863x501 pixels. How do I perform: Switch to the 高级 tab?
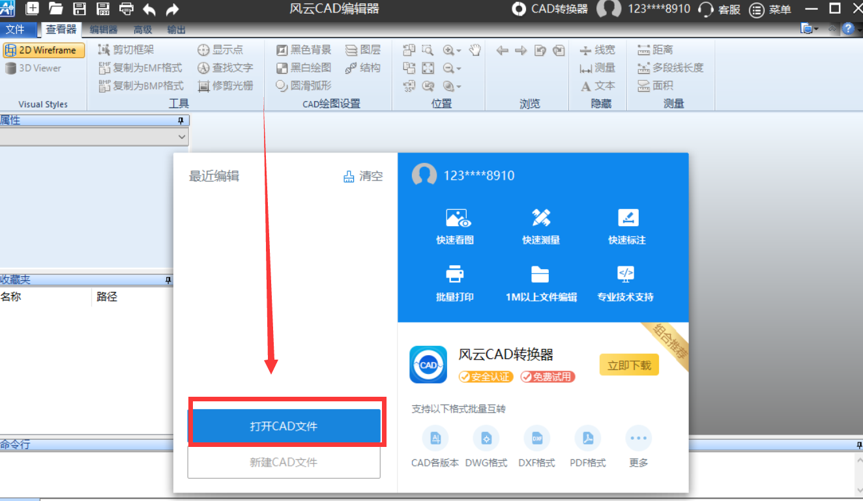143,30
